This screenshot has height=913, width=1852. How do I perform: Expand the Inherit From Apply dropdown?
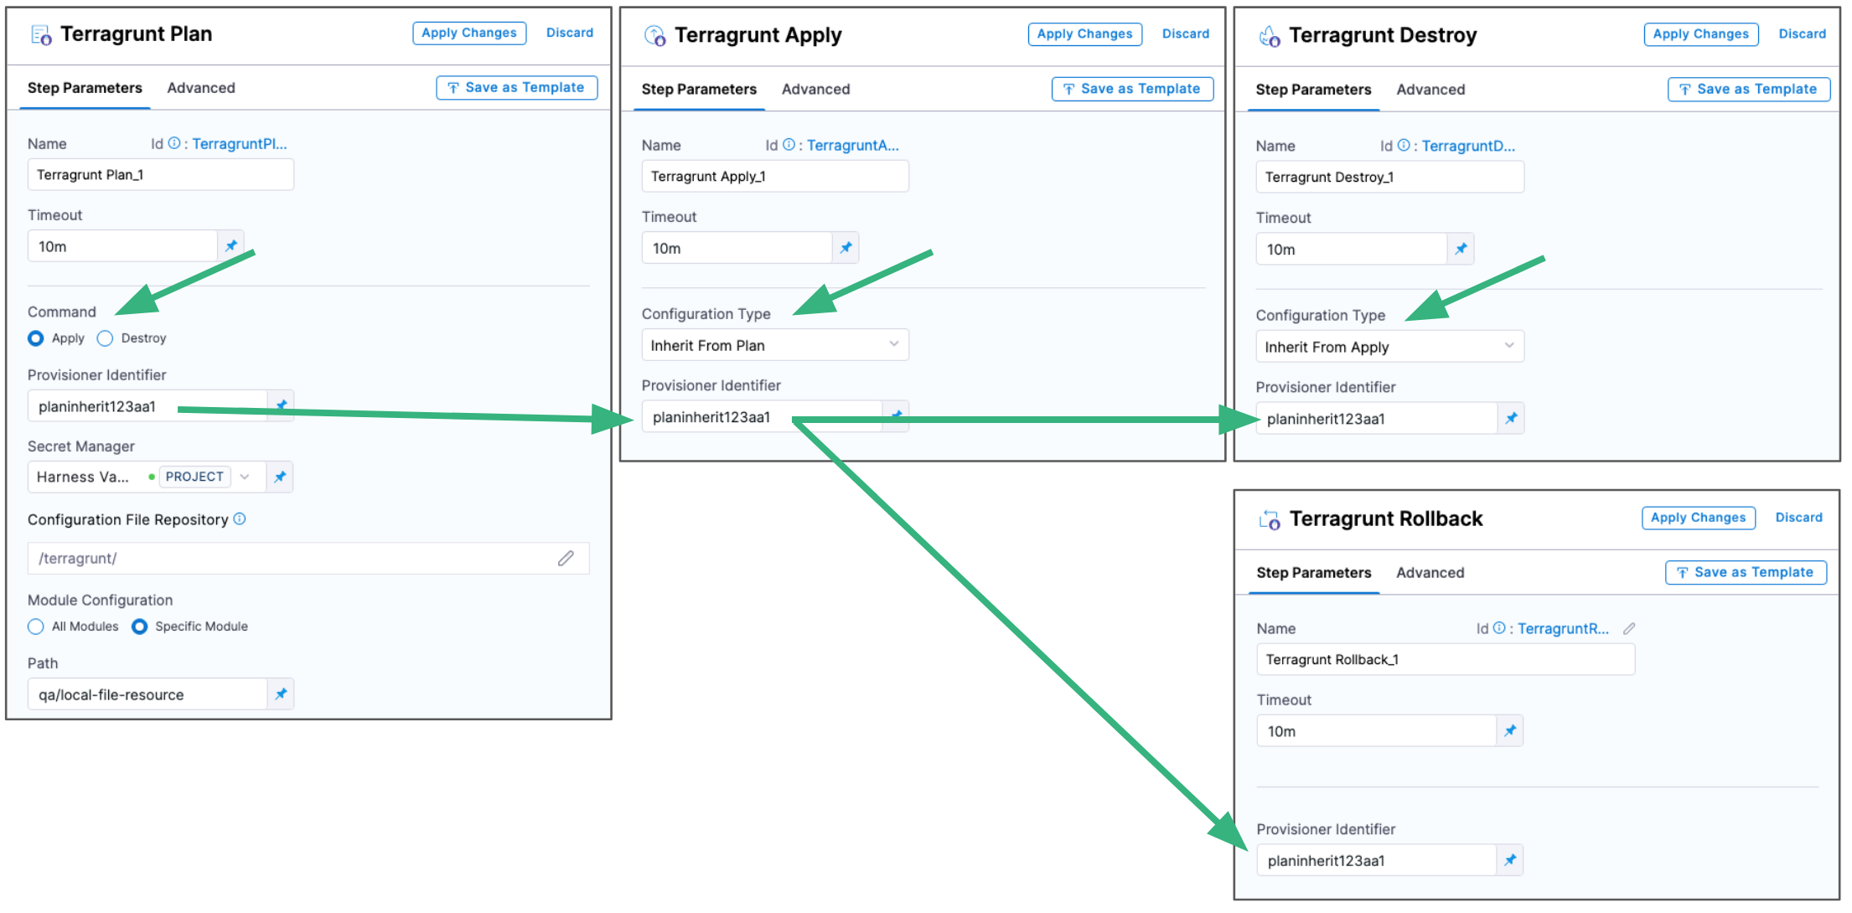1389,347
